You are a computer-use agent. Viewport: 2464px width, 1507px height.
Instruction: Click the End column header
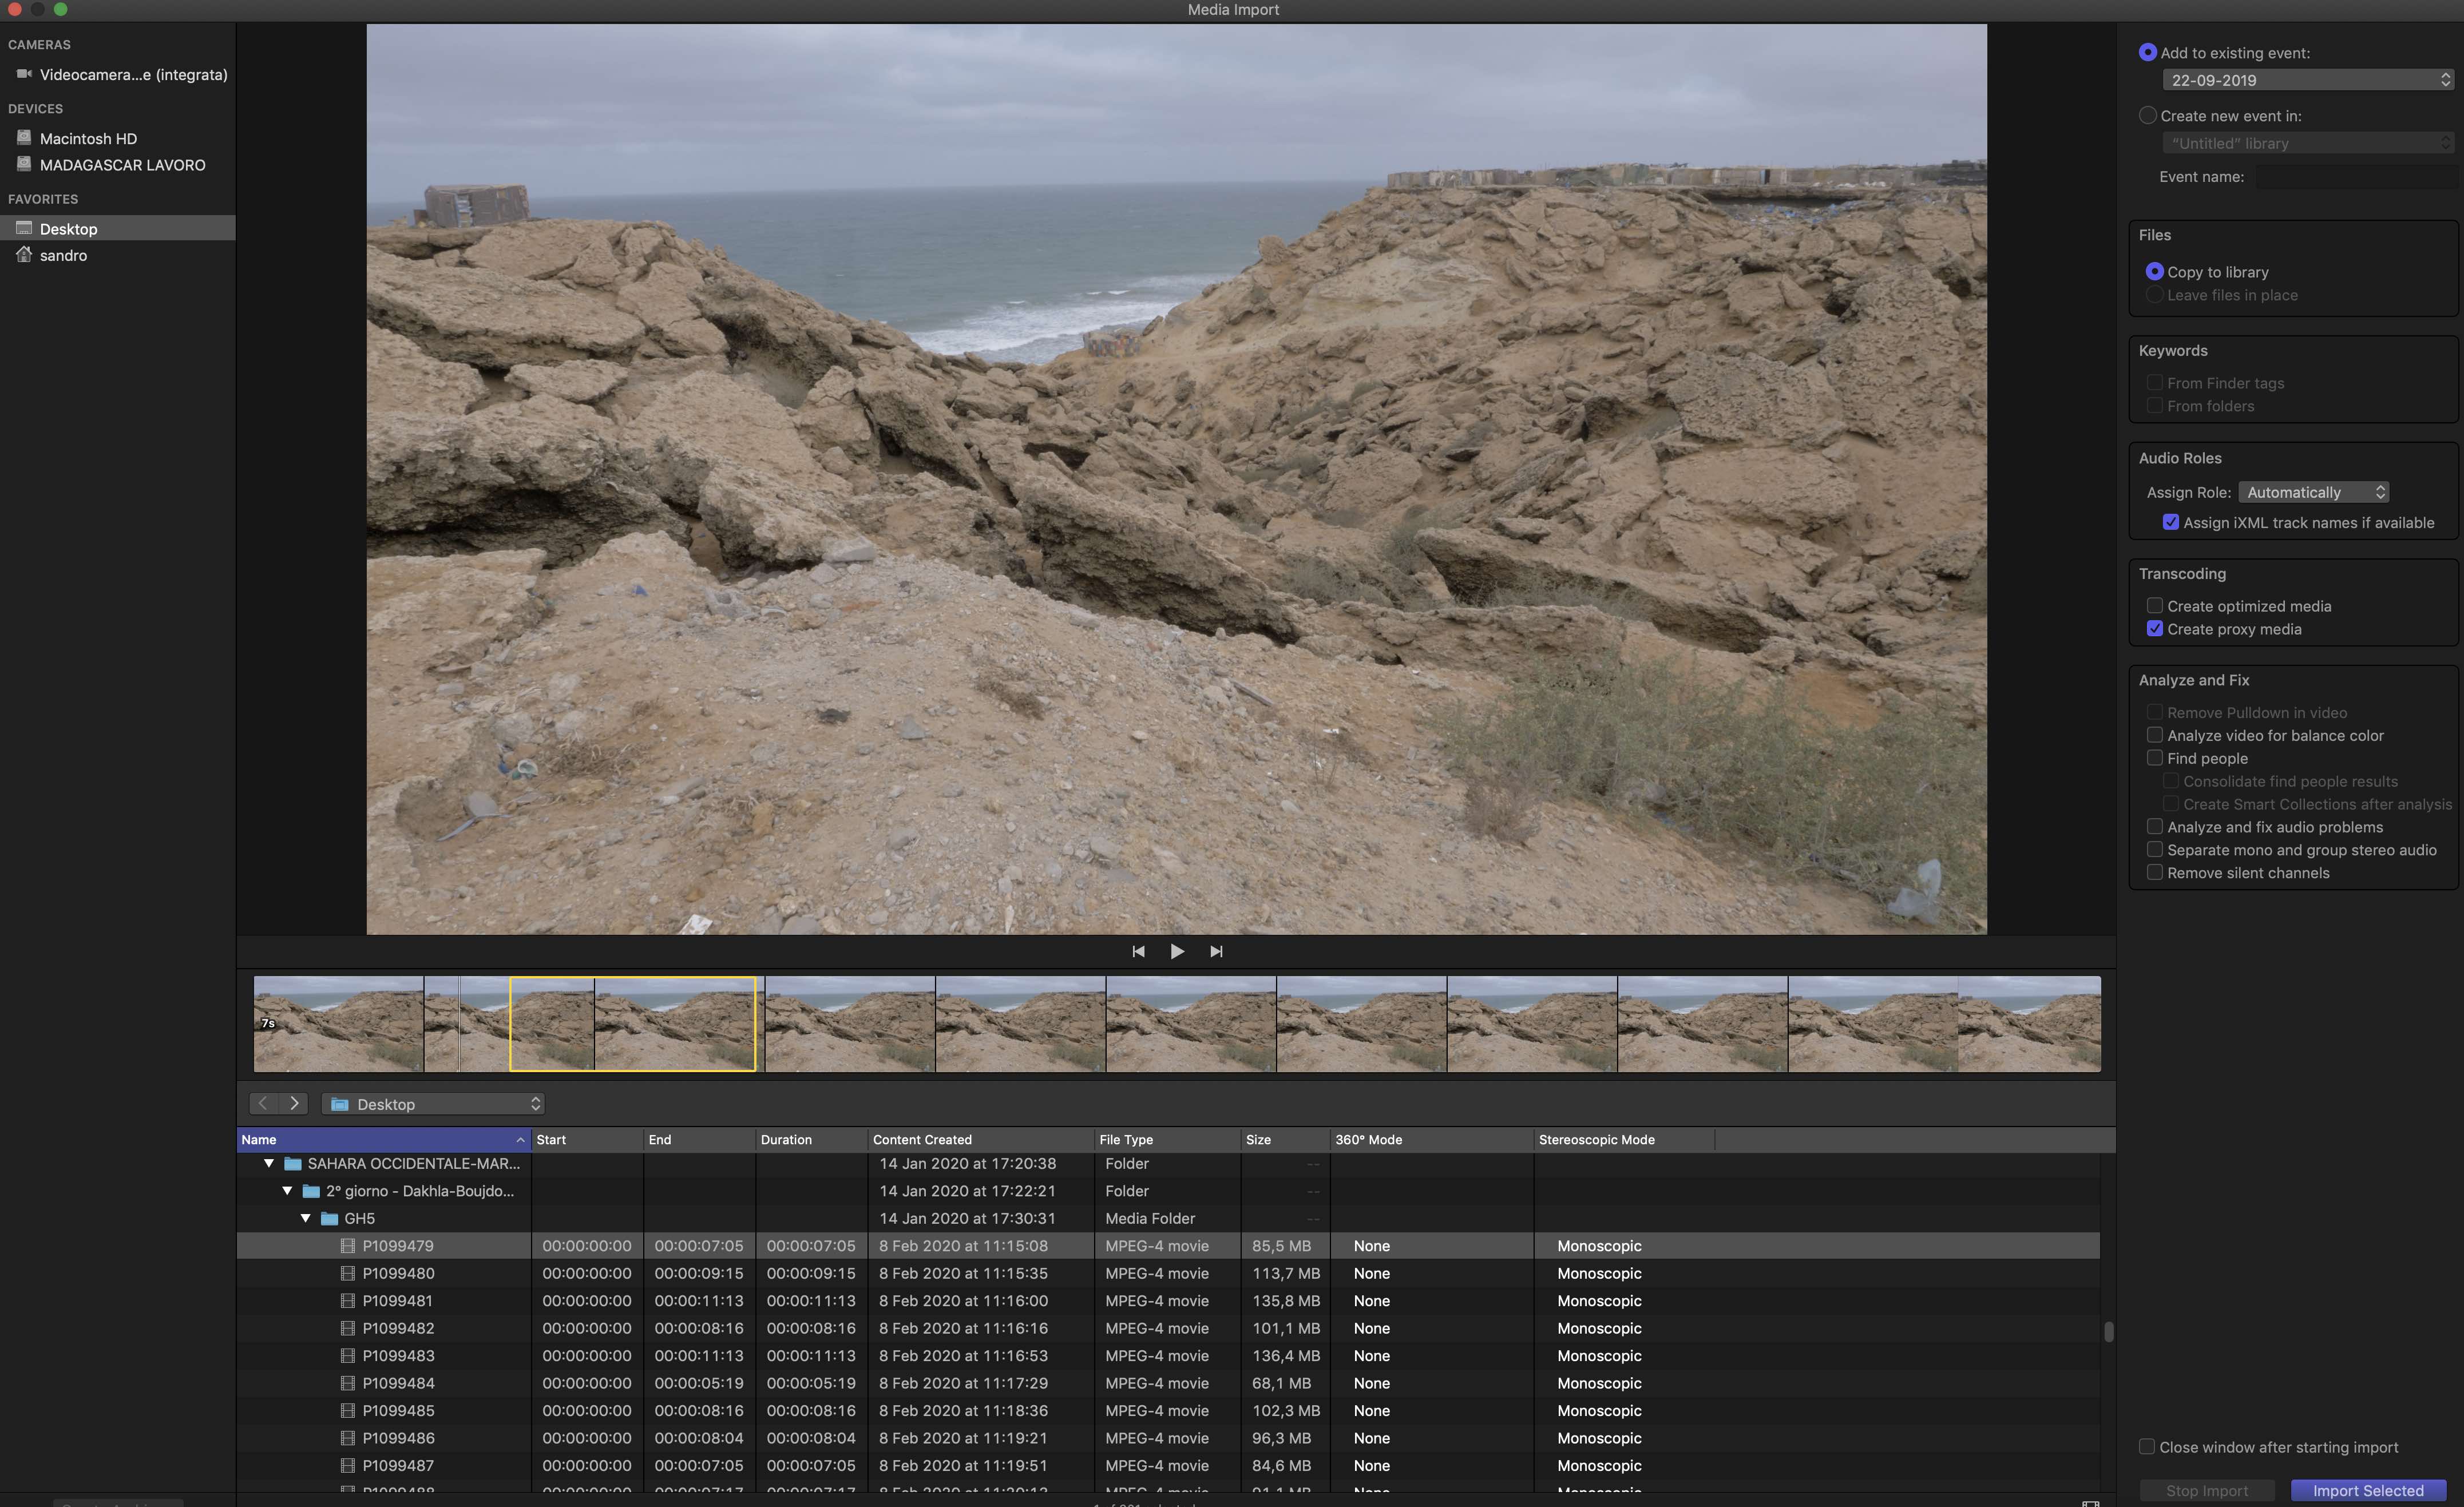(699, 1139)
